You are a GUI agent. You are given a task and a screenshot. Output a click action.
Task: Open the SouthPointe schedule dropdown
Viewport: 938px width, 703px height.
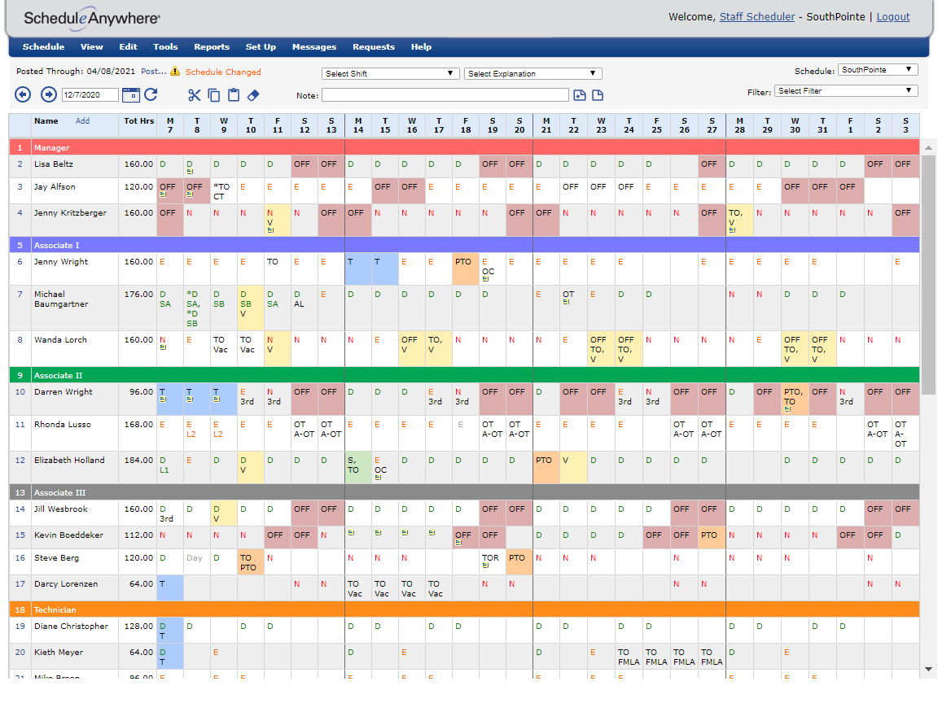[x=877, y=70]
